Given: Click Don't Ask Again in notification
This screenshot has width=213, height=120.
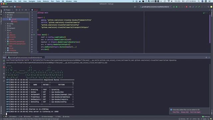Looking at the screenshot, I should tap(195, 112).
